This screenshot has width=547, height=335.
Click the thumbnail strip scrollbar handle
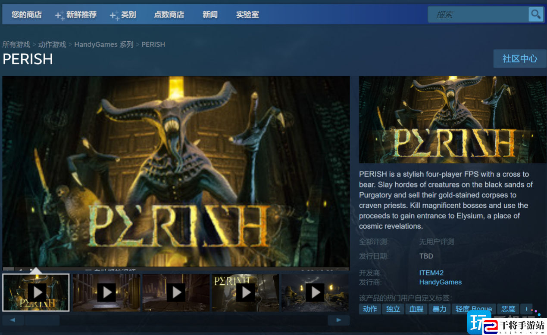[x=42, y=320]
